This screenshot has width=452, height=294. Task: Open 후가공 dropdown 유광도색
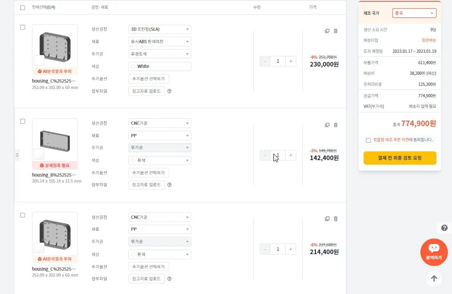(160, 54)
